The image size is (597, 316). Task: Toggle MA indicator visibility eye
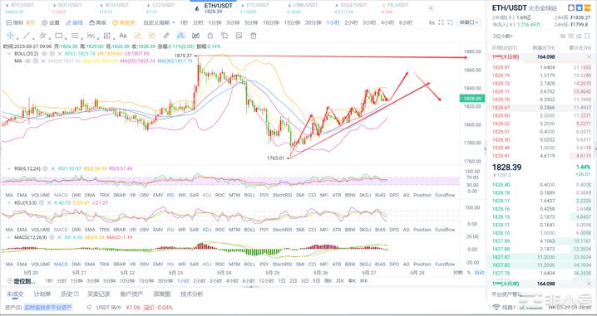(x=28, y=61)
